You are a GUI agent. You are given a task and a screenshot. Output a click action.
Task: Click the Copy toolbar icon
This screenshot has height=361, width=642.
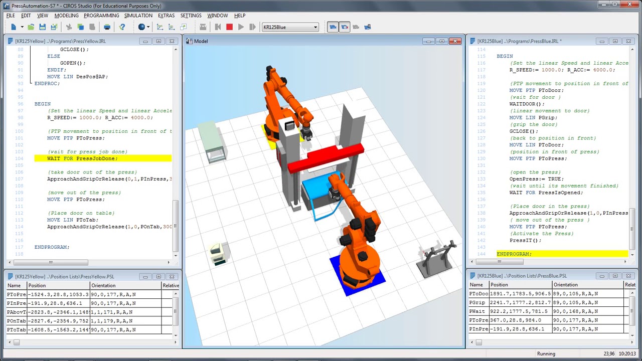[80, 27]
